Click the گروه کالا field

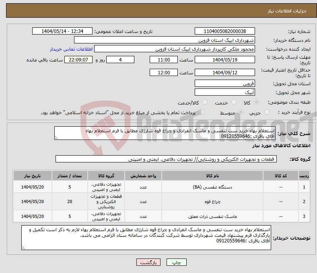[x=166, y=159]
